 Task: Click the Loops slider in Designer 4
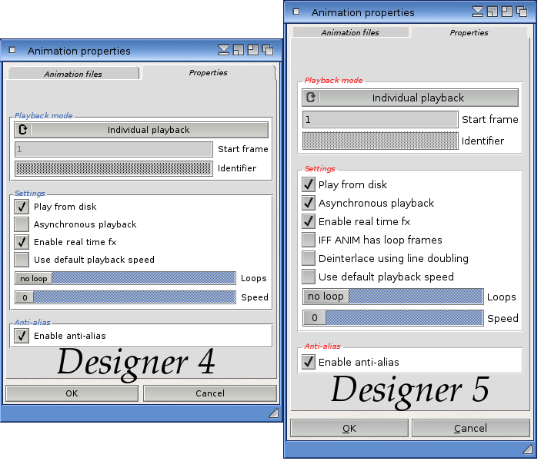(x=125, y=278)
